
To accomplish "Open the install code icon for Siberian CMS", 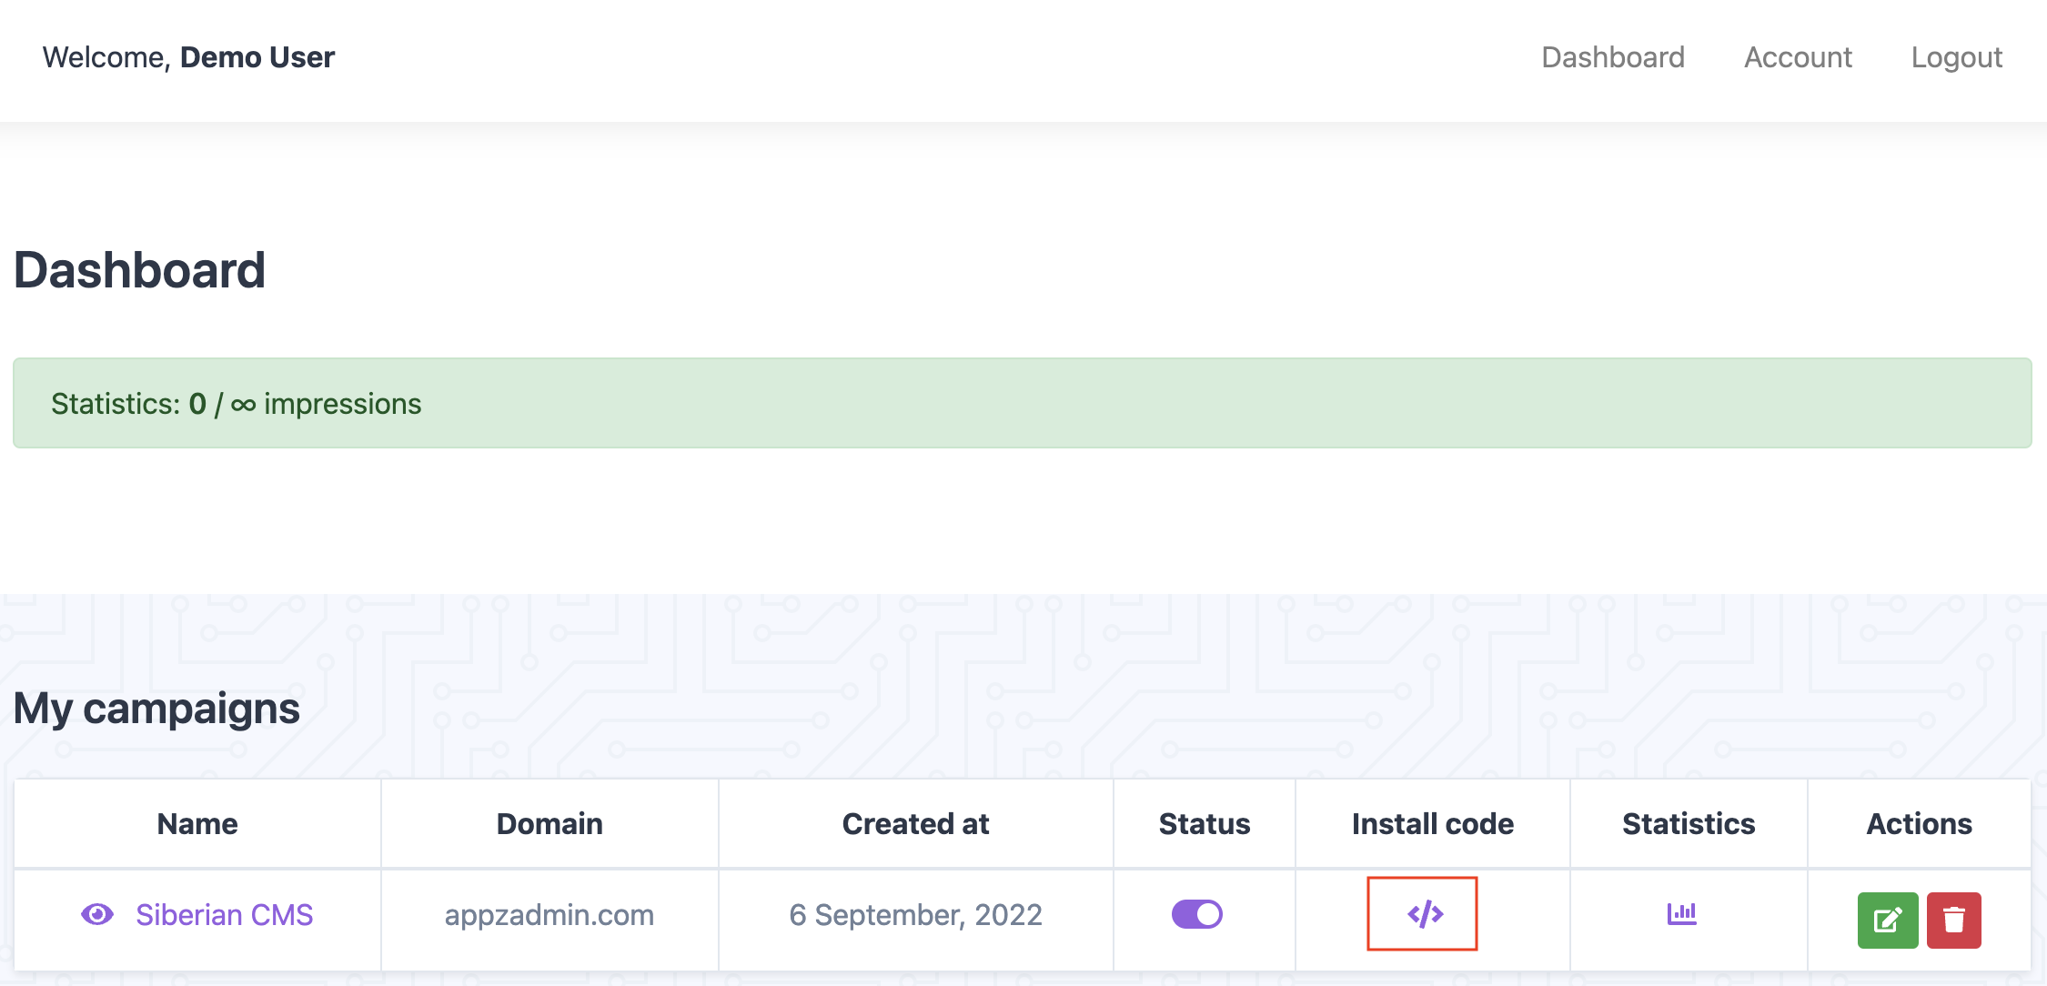I will pos(1425,913).
